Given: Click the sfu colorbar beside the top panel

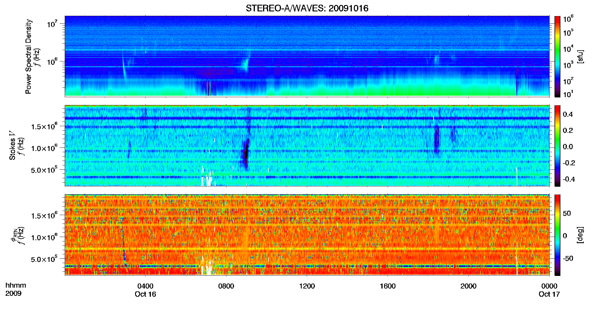Looking at the screenshot, I should [557, 56].
